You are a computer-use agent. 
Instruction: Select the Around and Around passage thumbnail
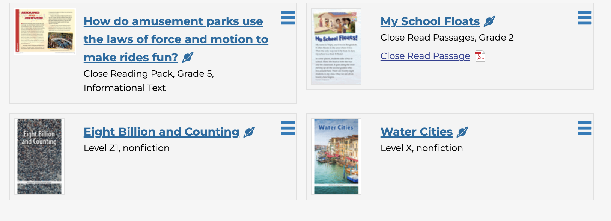(45, 32)
